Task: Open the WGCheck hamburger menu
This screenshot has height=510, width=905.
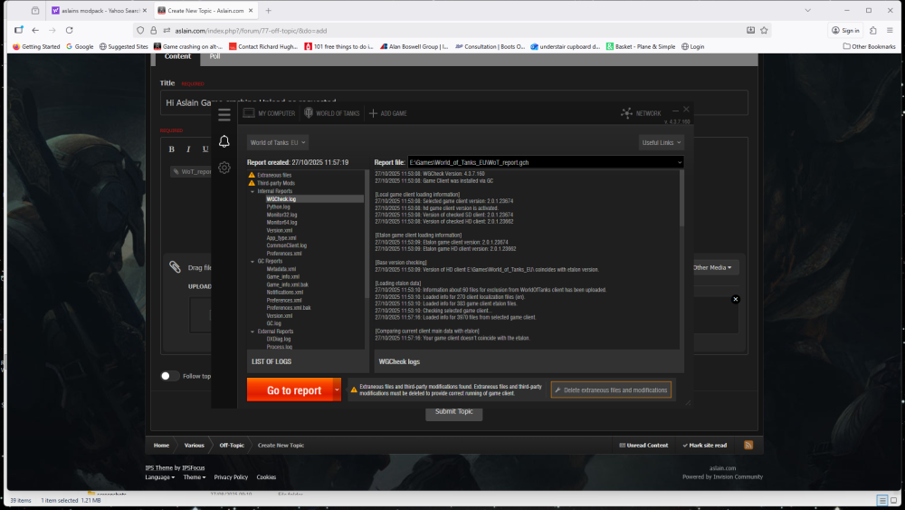Action: 224,114
